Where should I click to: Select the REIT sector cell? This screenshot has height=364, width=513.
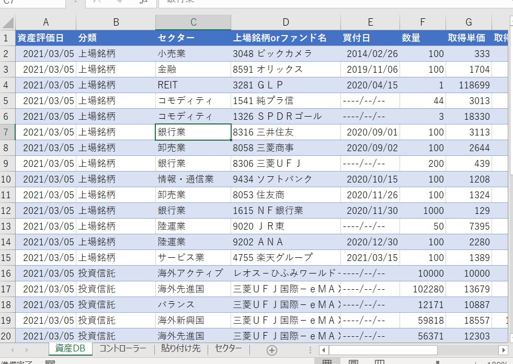tap(193, 85)
